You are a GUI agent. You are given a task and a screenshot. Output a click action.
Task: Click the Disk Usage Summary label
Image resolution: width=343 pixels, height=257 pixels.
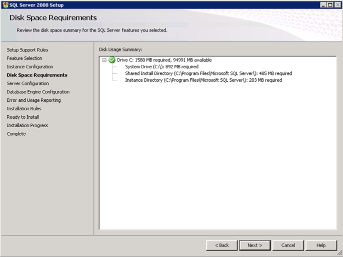click(121, 49)
